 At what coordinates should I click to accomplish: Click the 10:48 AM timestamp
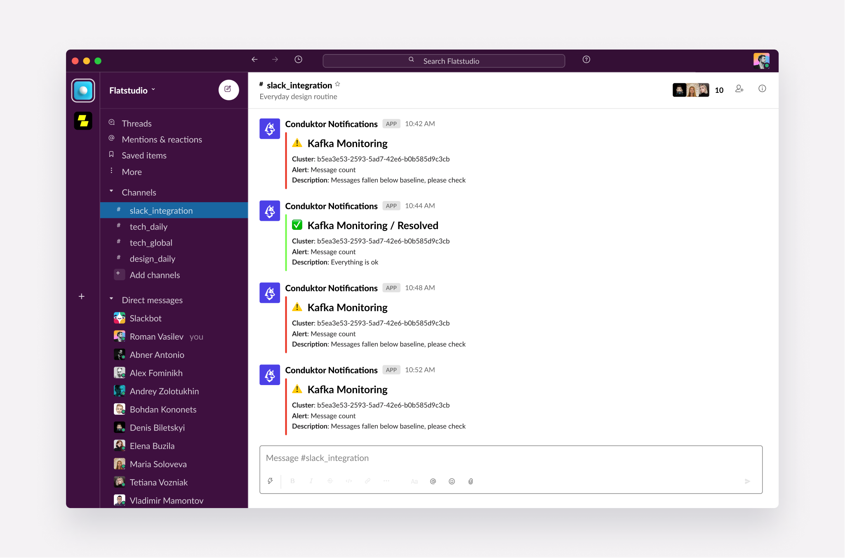(420, 288)
